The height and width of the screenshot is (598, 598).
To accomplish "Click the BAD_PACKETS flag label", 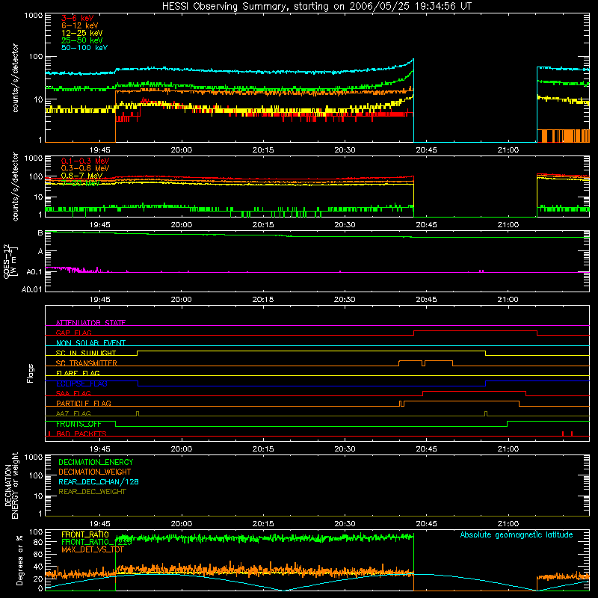I will (x=81, y=434).
